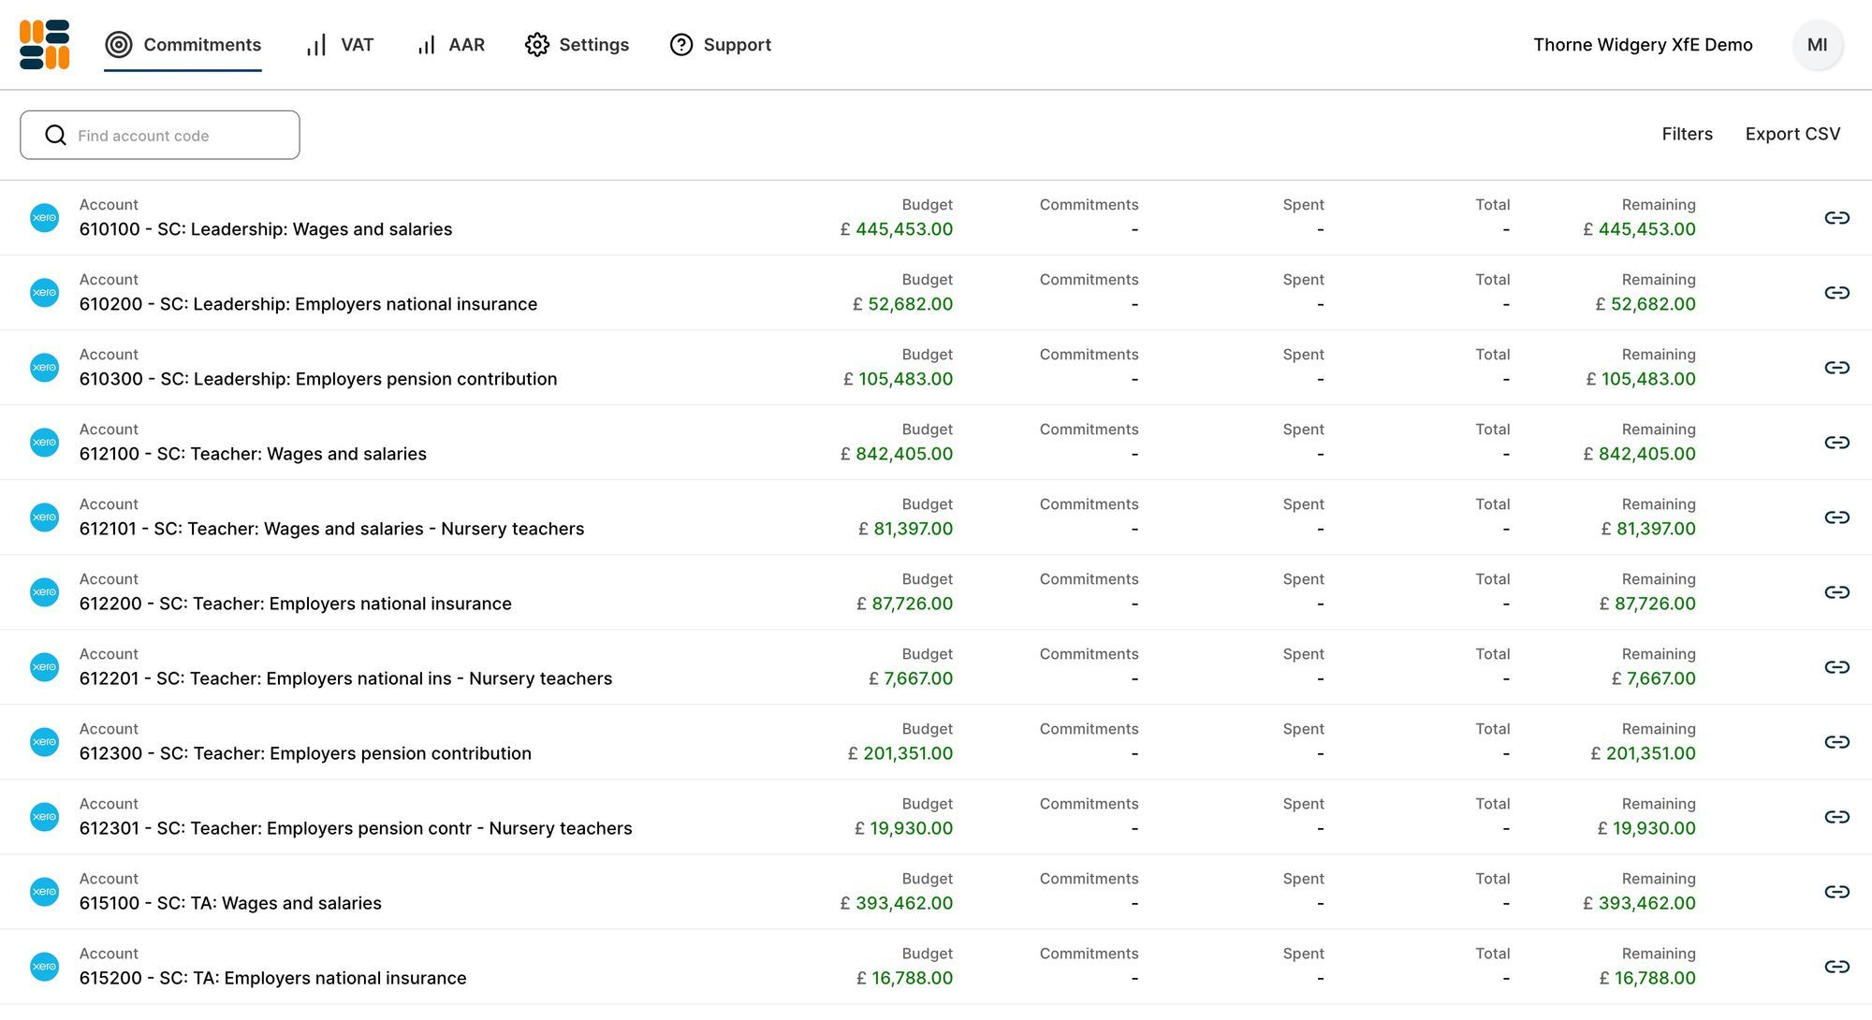Click the app logo in top-left corner
This screenshot has height=1020, width=1872.
[44, 45]
